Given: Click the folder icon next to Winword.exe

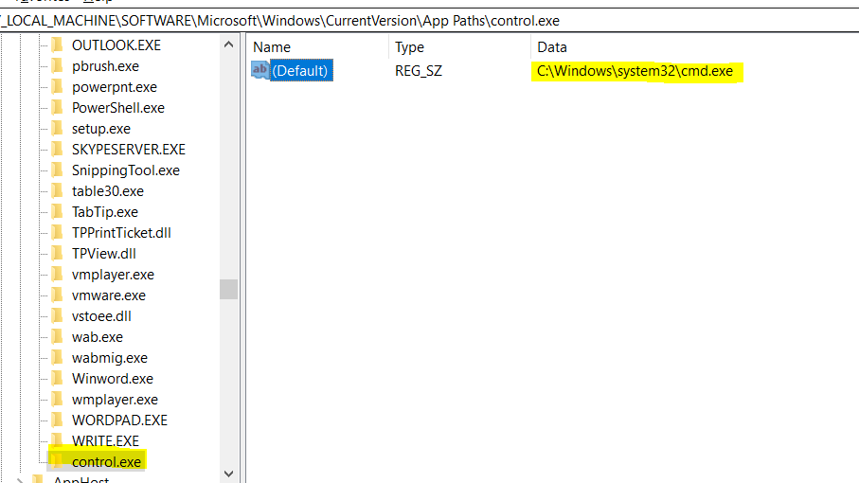Looking at the screenshot, I should [57, 379].
